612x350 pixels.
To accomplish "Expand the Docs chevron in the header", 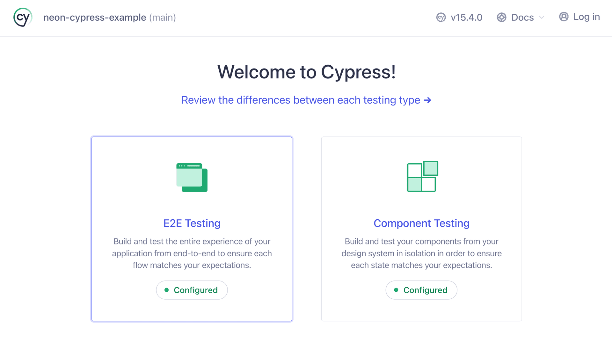I will pyautogui.click(x=542, y=18).
